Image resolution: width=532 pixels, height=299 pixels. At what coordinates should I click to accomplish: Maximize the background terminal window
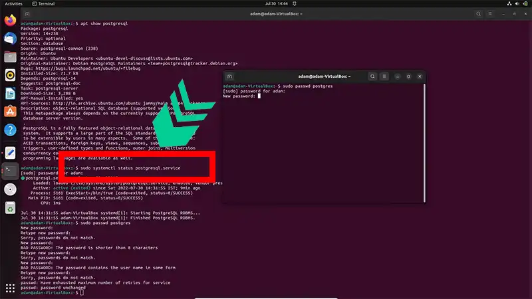coord(514,14)
